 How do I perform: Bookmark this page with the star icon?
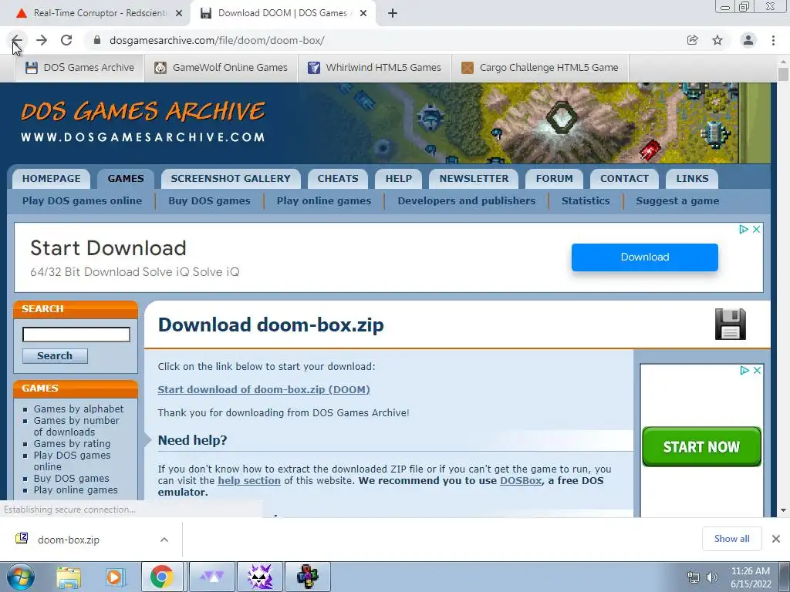click(x=717, y=40)
